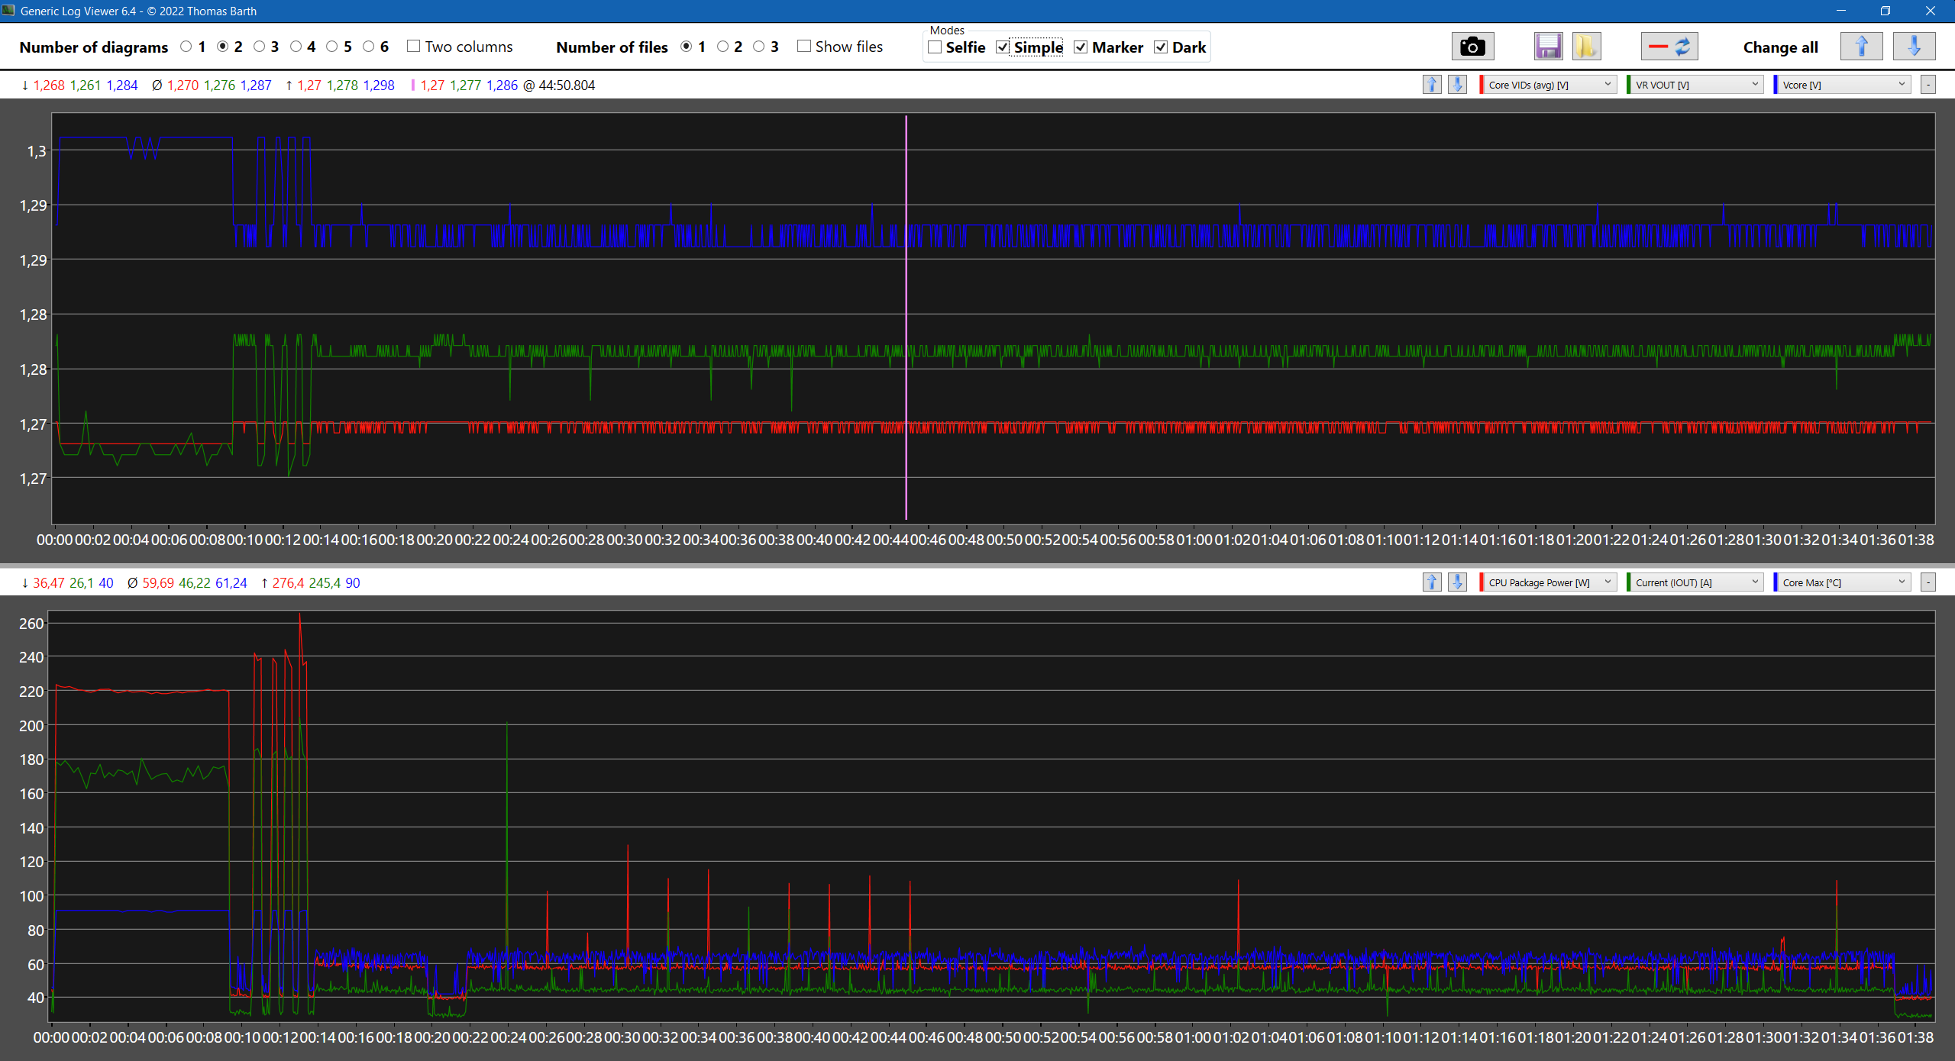Click Change all down arrow button

coord(1914,47)
